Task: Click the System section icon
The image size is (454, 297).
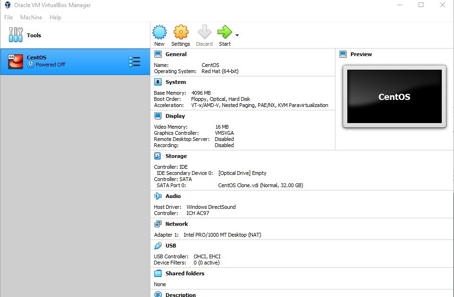Action: (158, 82)
